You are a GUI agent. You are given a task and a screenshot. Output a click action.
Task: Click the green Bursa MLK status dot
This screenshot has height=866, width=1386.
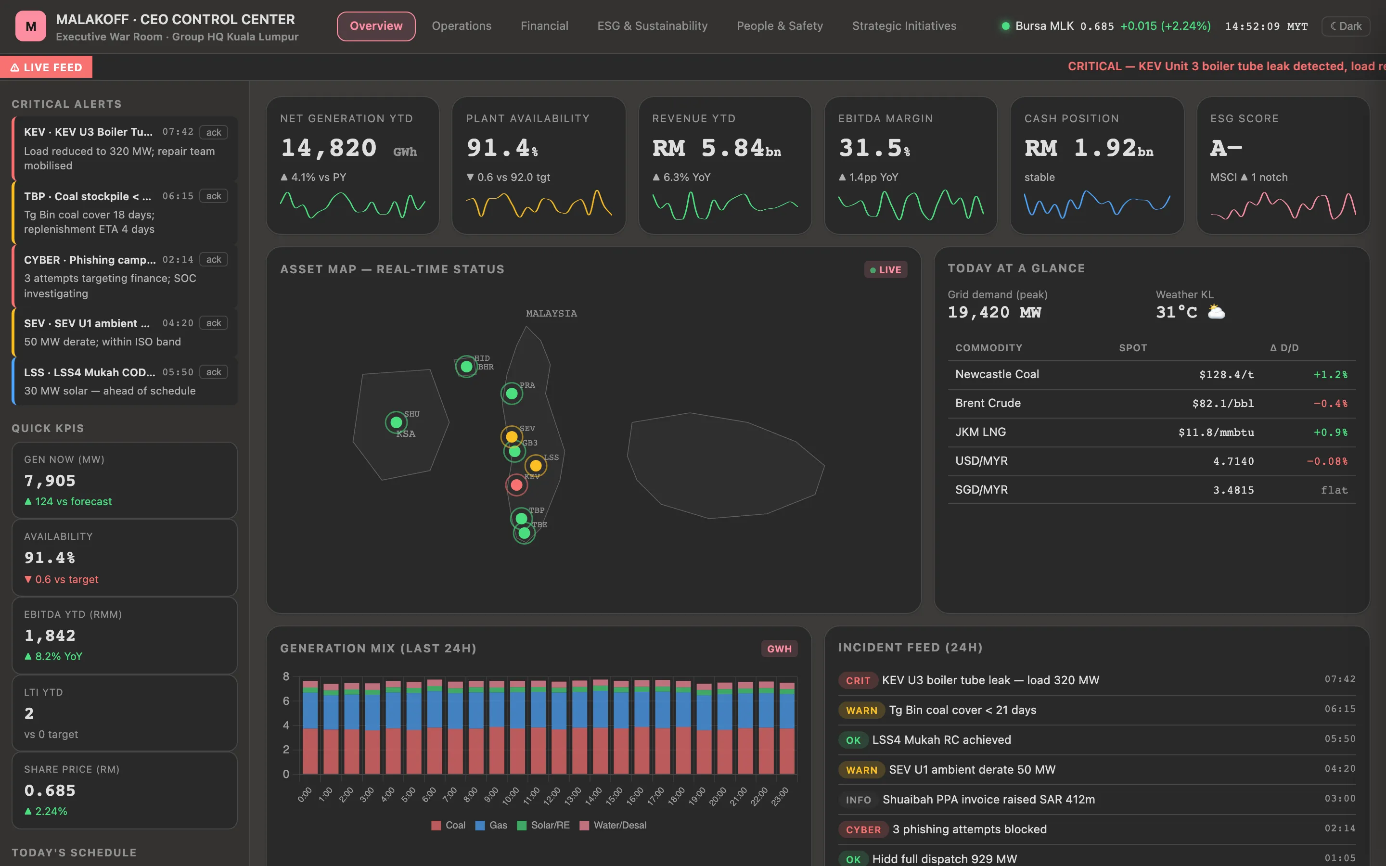pos(1005,26)
